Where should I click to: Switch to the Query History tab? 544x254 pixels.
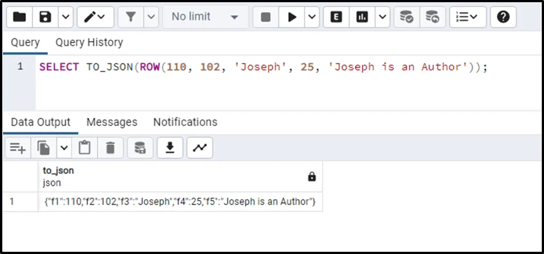pyautogui.click(x=89, y=43)
